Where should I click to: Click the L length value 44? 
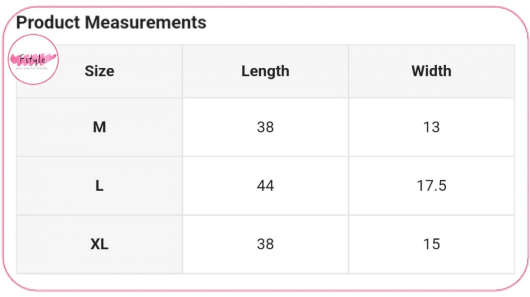point(266,186)
